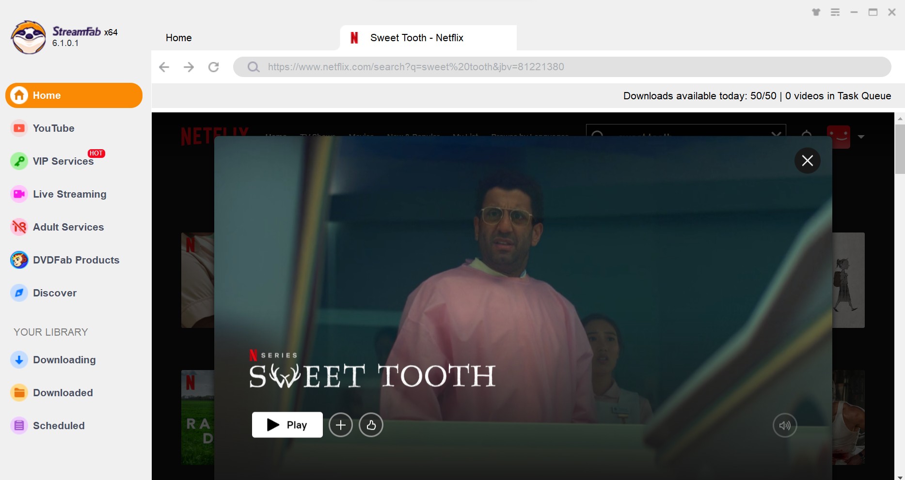The width and height of the screenshot is (905, 480).
Task: Click the red Netflix profile avatar
Action: point(839,137)
